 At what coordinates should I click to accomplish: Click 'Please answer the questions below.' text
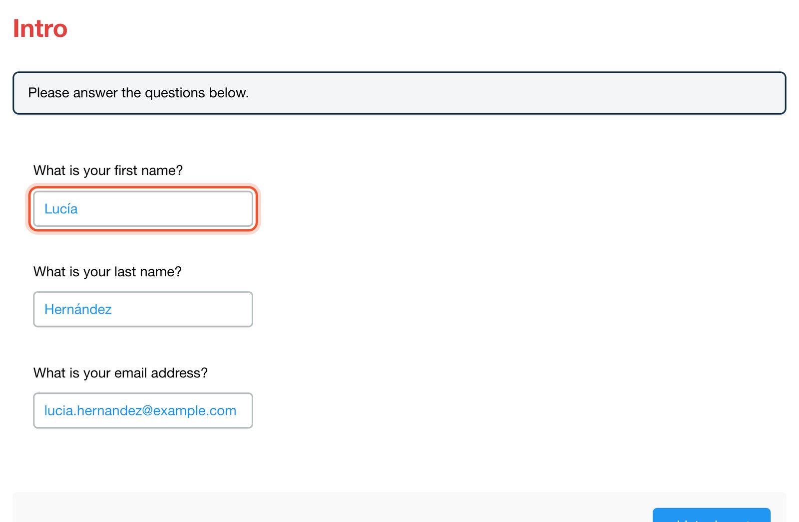point(138,93)
